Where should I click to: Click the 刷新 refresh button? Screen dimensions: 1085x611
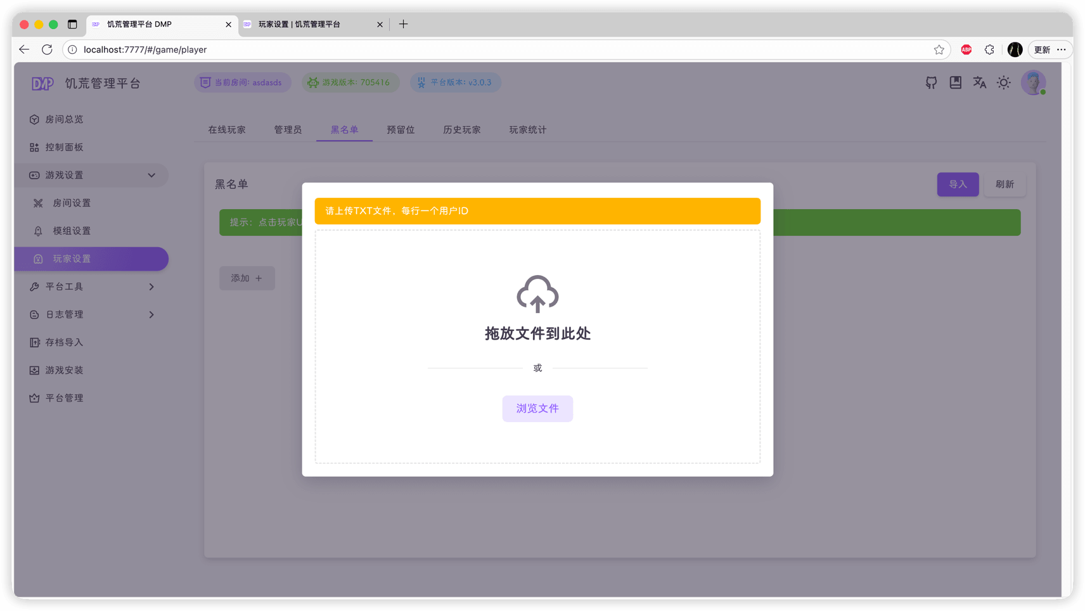(1005, 184)
